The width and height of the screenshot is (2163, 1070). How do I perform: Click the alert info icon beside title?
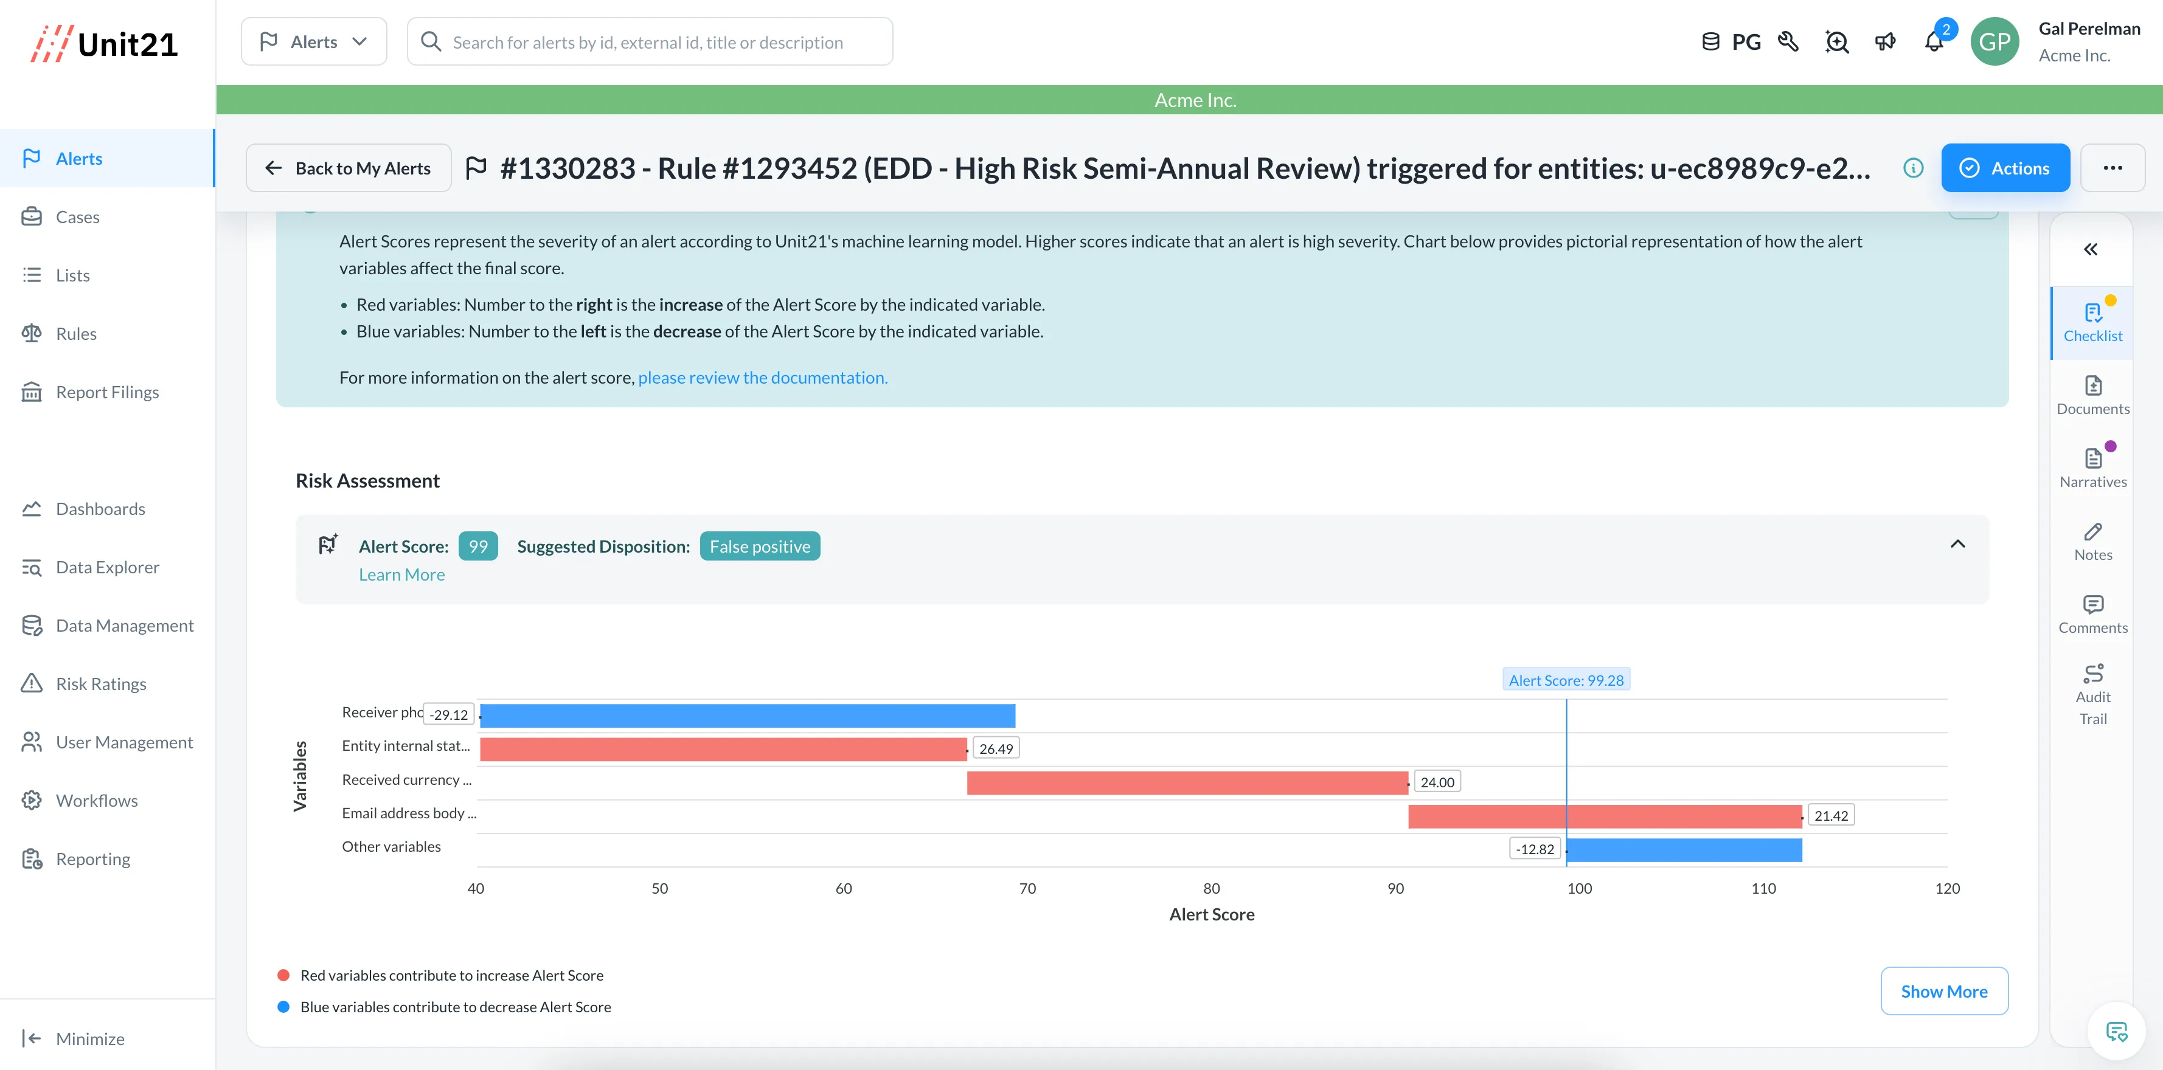click(1913, 168)
